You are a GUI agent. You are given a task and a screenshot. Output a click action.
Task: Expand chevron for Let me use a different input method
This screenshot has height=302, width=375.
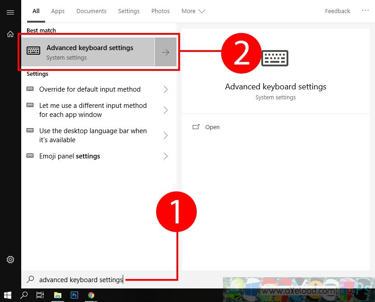coord(166,110)
